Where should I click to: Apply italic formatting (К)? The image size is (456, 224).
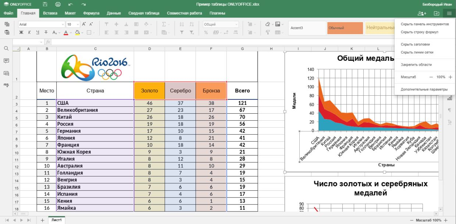(29, 32)
